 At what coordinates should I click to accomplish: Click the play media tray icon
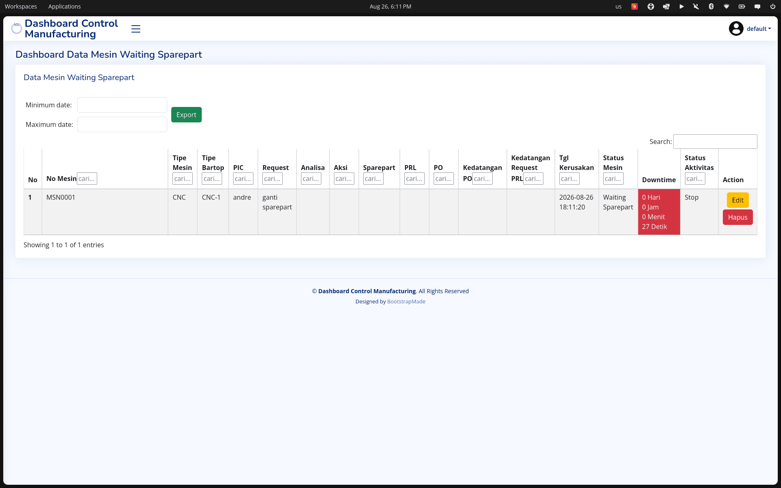[x=681, y=7]
